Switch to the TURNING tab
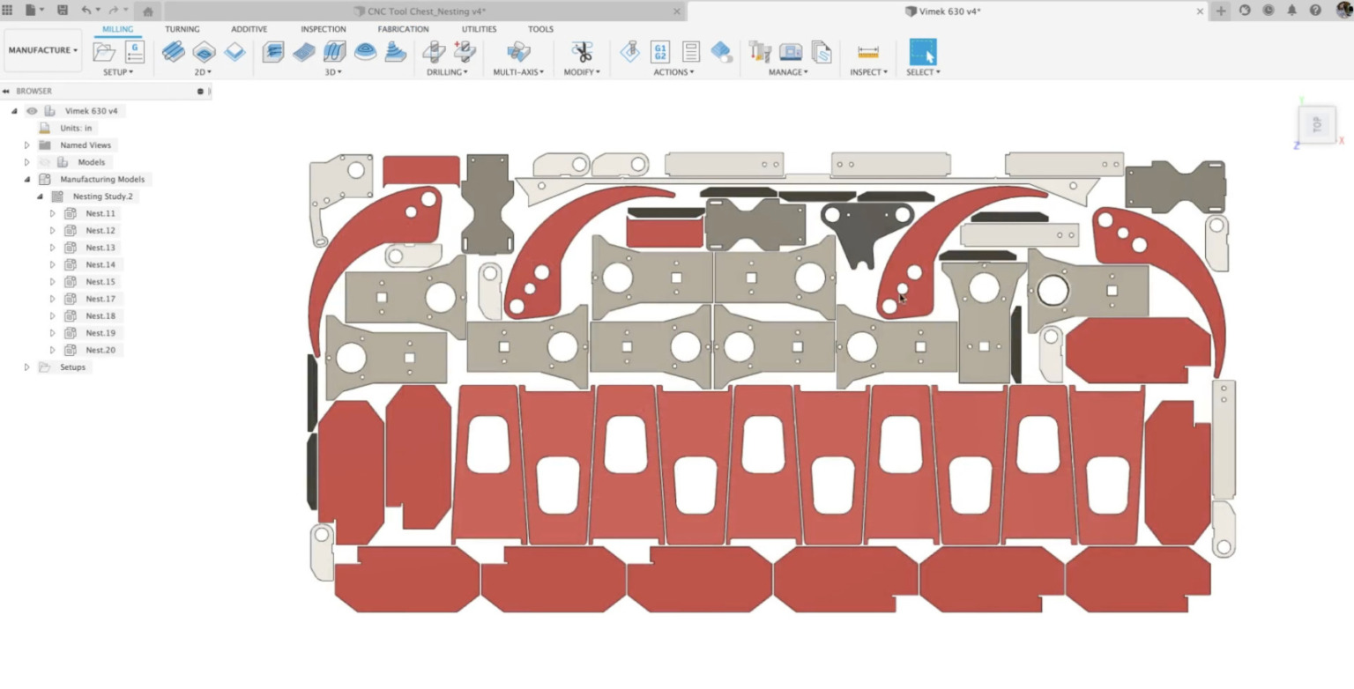 (182, 28)
